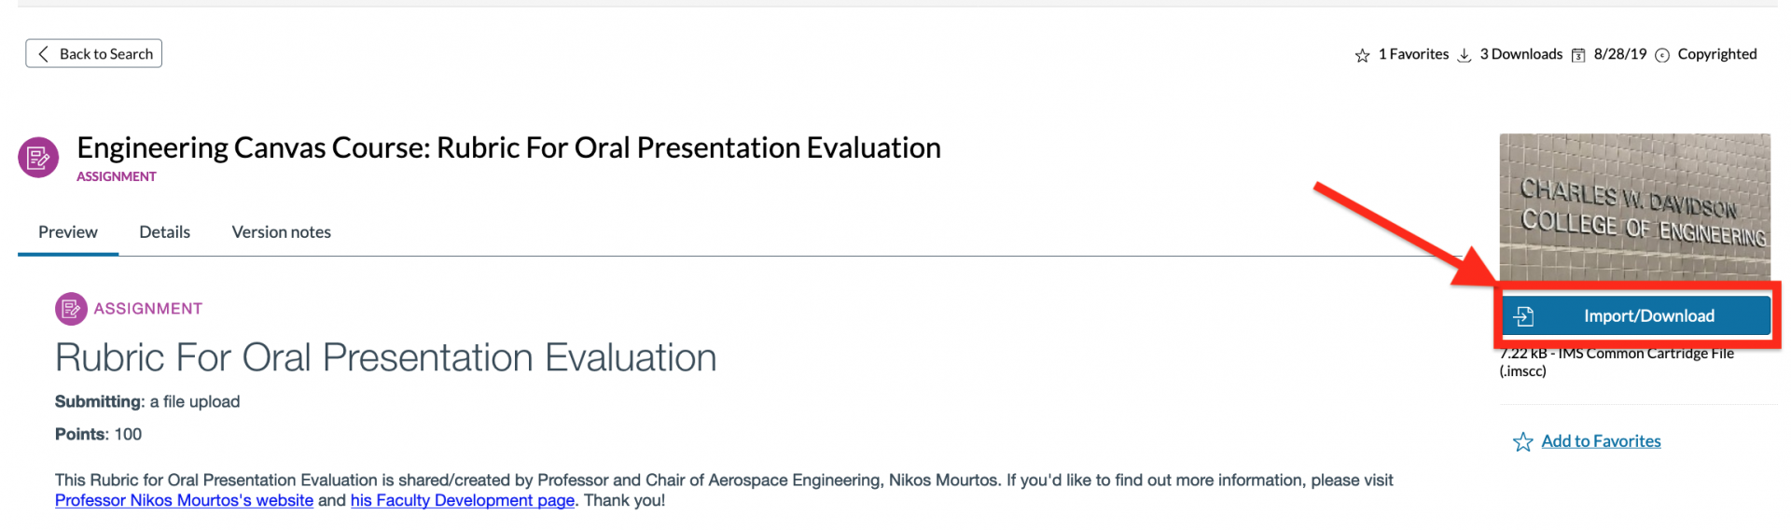
Task: Click the purple assignment icon beside the course title
Action: 38,158
